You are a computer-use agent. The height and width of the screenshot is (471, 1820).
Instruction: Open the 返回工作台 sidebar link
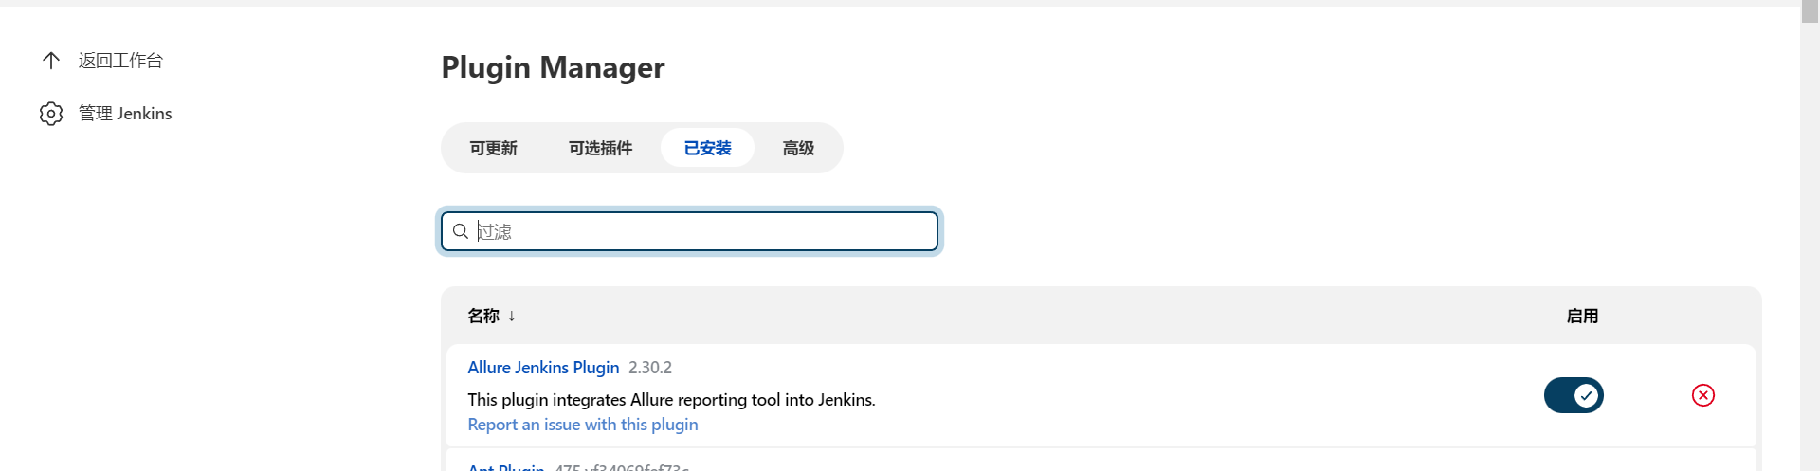pyautogui.click(x=120, y=61)
